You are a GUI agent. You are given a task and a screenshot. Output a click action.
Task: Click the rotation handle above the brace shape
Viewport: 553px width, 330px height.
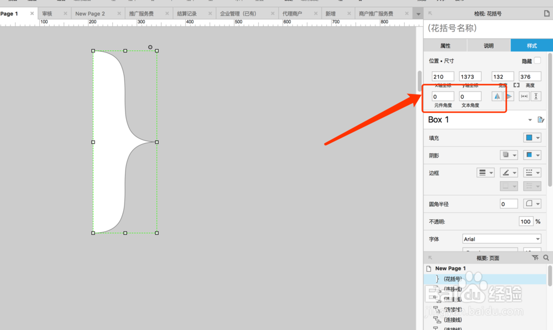150,47
